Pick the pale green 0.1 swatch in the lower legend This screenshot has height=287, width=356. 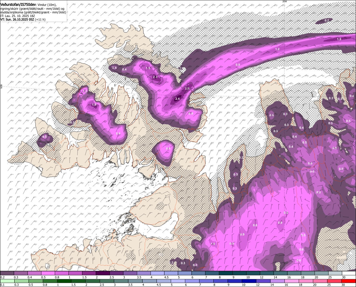[7, 281]
